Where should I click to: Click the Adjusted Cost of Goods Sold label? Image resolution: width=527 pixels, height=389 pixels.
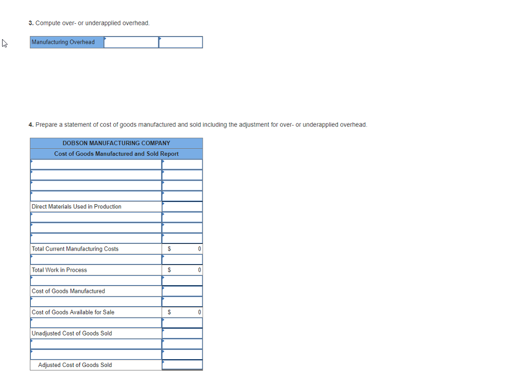pos(75,365)
